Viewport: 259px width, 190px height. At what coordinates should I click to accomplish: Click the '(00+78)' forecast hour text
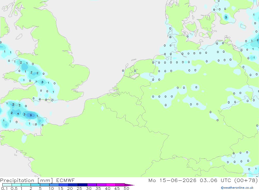[246, 180]
